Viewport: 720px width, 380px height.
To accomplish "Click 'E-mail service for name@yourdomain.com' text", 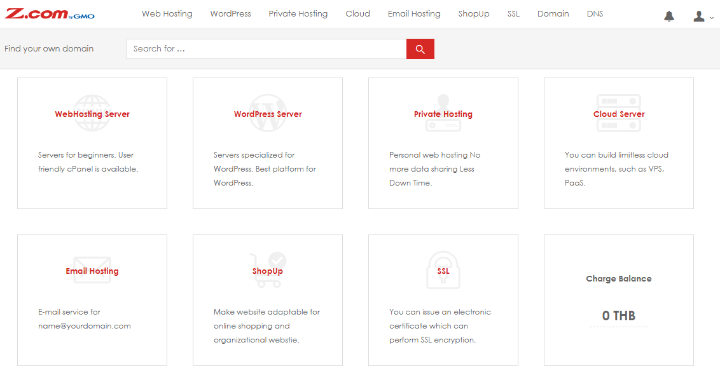I will (x=85, y=319).
